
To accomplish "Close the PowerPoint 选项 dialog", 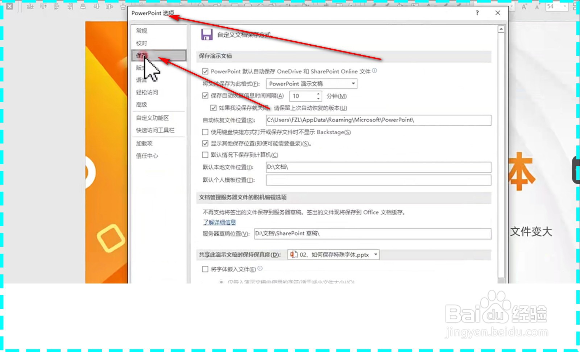I will click(x=498, y=13).
